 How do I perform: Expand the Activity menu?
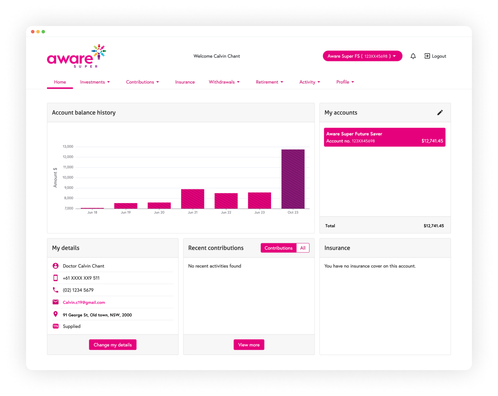pyautogui.click(x=310, y=82)
